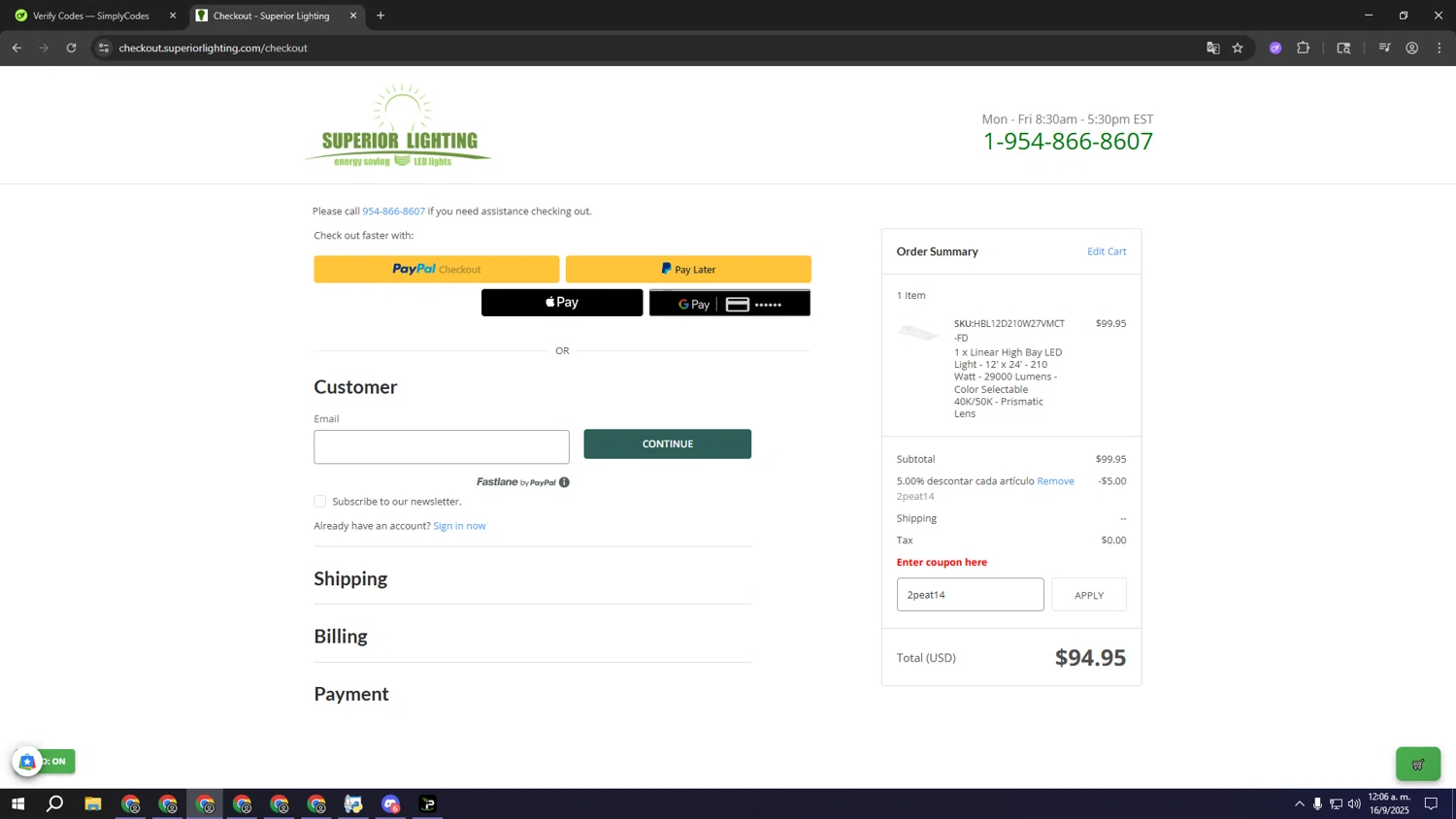The height and width of the screenshot is (819, 1456).
Task: Pay with PayPal Checkout button
Action: coord(436,269)
